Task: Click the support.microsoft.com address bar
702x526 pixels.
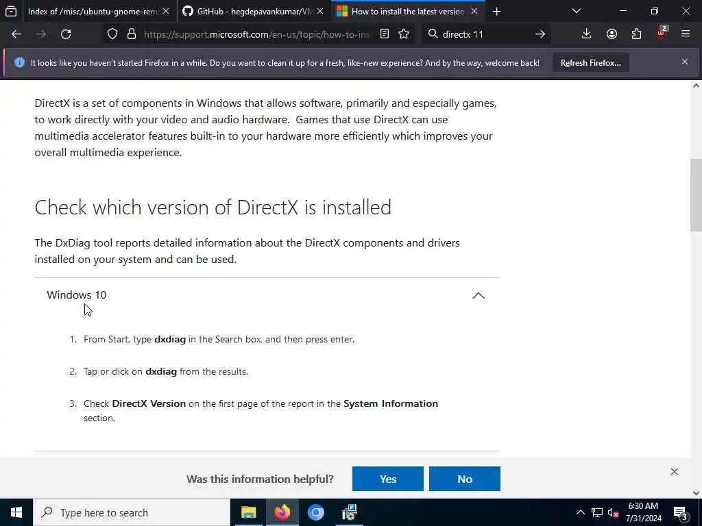Action: (258, 34)
